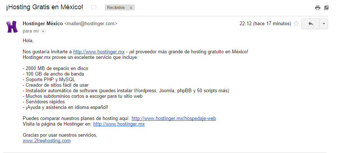Click the Hostinger purple H avatar
The image size is (340, 153).
pos(12,27)
